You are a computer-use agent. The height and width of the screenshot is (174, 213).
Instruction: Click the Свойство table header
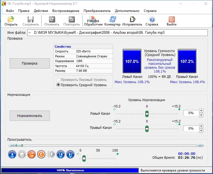pos(83,47)
